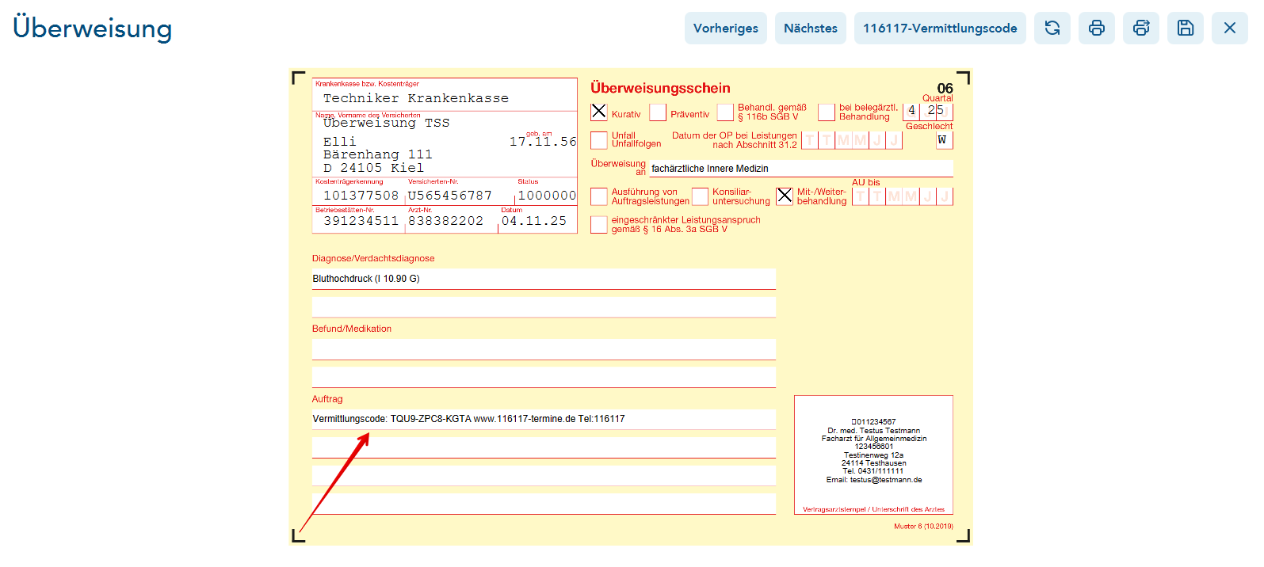Image resolution: width=1264 pixels, height=567 pixels.
Task: Click the plain printer icon
Action: [1096, 29]
